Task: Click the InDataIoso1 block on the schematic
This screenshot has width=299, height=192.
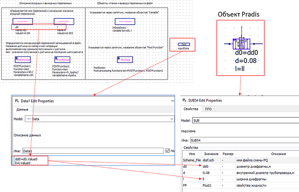Action: click(125, 21)
